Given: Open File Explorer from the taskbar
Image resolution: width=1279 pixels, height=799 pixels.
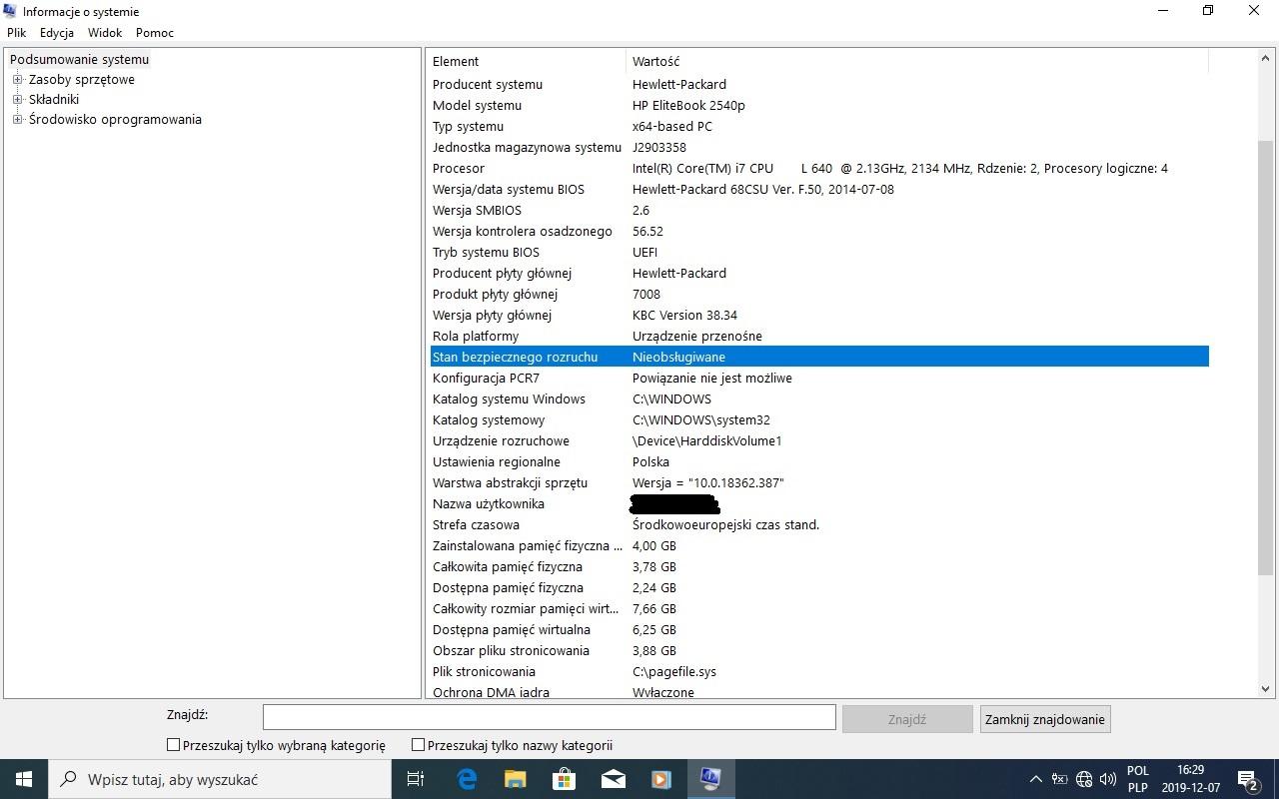Looking at the screenshot, I should 515,779.
